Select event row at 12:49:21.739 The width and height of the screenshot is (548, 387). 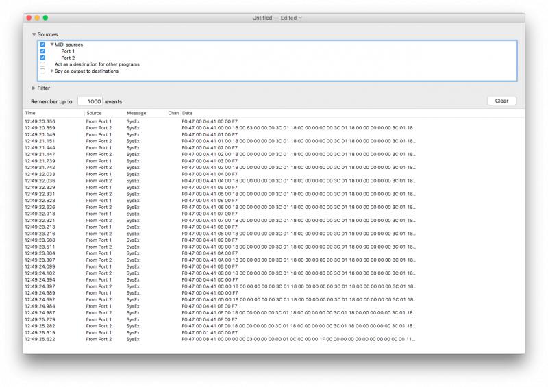click(274, 161)
